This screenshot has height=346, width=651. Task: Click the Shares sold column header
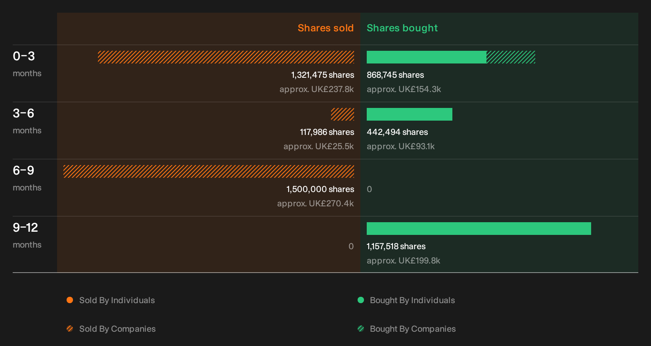[x=325, y=28]
